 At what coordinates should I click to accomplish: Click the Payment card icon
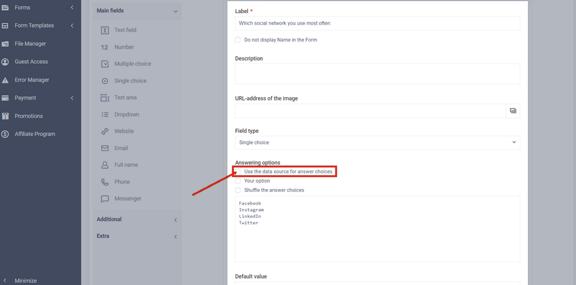pyautogui.click(x=5, y=98)
